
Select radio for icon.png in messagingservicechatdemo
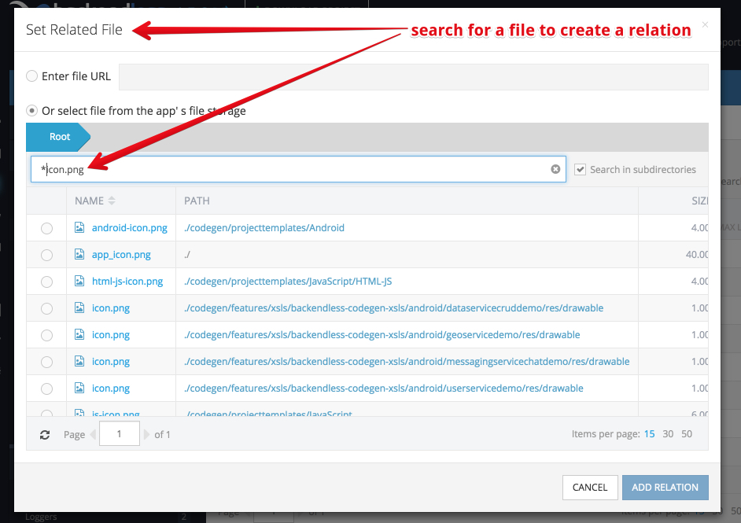coord(46,362)
